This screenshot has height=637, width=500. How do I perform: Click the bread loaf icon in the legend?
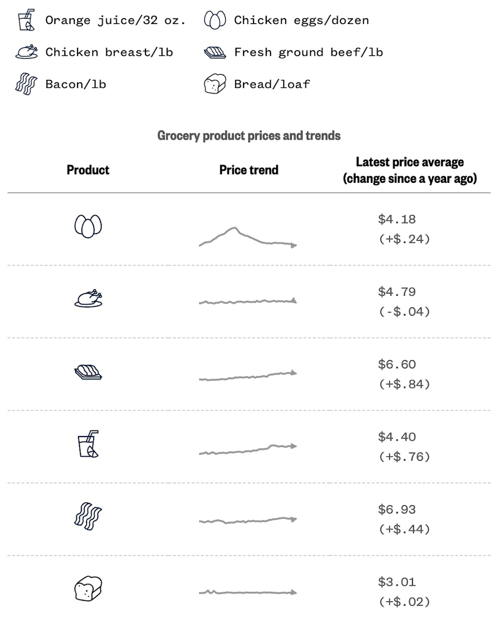point(215,84)
